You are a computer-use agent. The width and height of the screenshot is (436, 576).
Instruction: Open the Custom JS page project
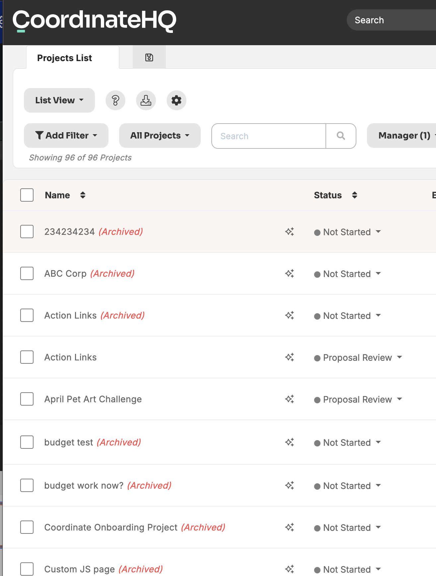(80, 569)
